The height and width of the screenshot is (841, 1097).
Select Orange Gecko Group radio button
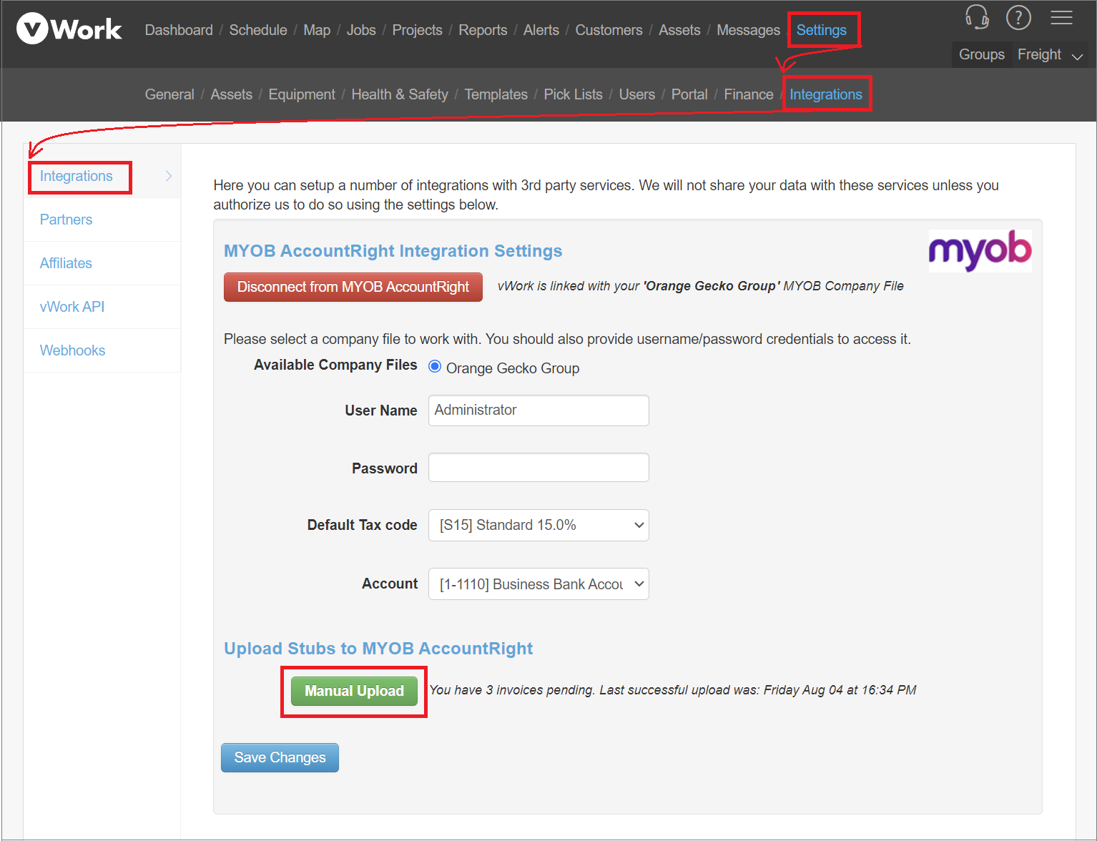434,367
